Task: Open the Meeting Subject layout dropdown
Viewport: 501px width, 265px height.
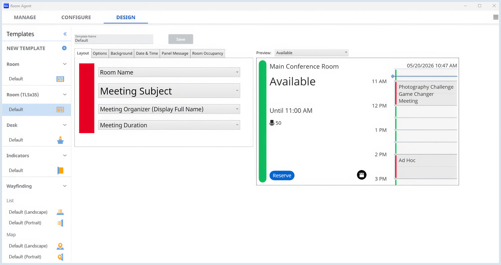Action: [169, 91]
